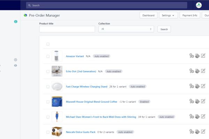The image size is (209, 139).
Task: Click into the top Search bar
Action: click(x=107, y=5)
